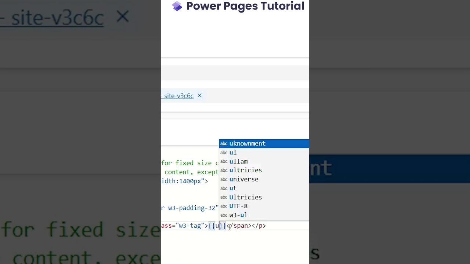Screen dimensions: 470x264
Task: Pick the capitalized 'Ultricies' suggestion
Action: pyautogui.click(x=264, y=197)
